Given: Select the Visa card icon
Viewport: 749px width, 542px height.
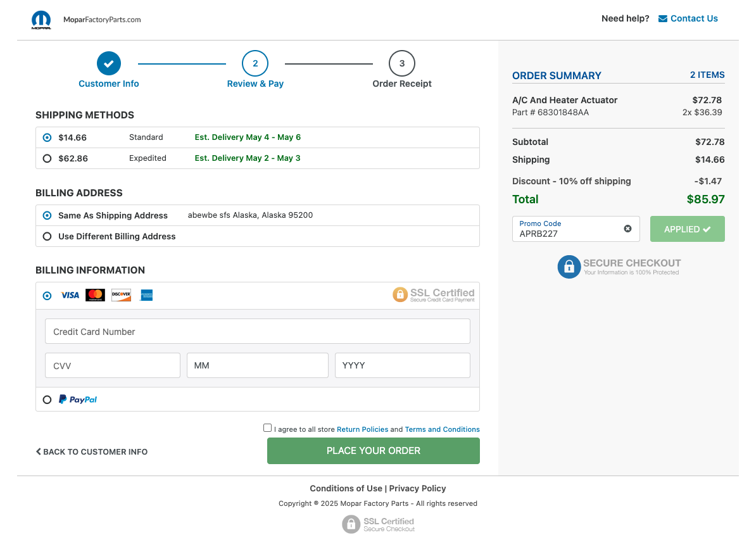Looking at the screenshot, I should tap(70, 295).
